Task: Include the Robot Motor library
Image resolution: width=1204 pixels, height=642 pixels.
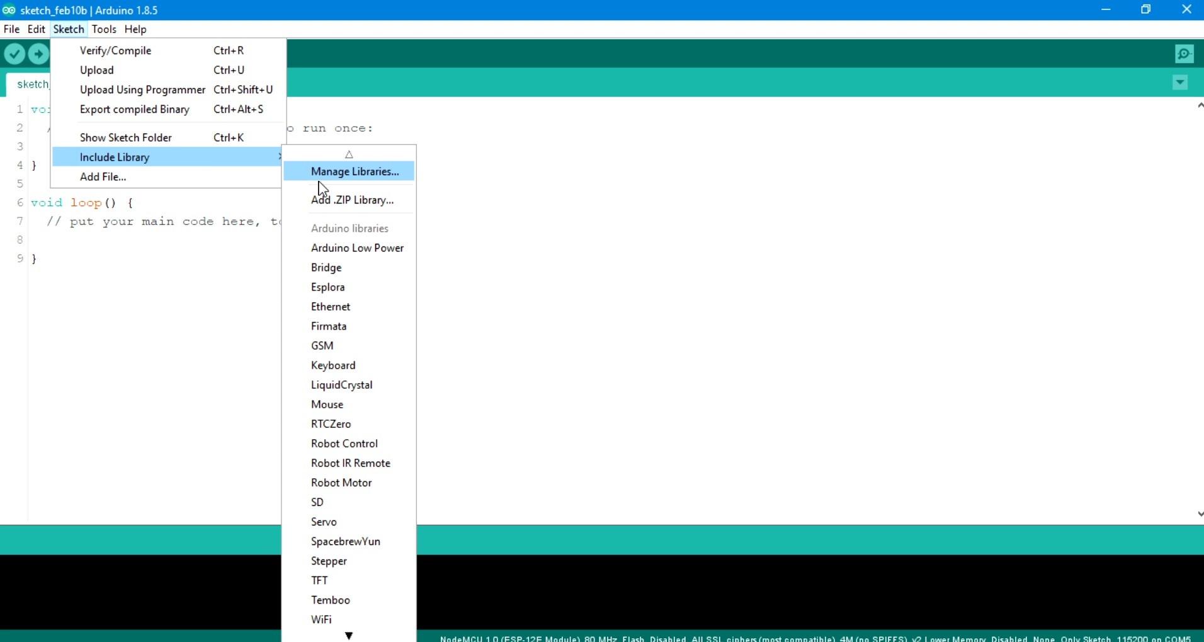Action: 349,482
